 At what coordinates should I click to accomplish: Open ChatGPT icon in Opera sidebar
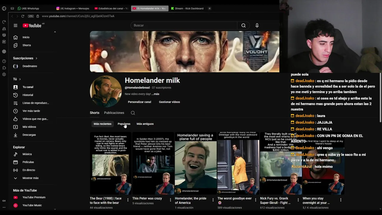click(4, 52)
